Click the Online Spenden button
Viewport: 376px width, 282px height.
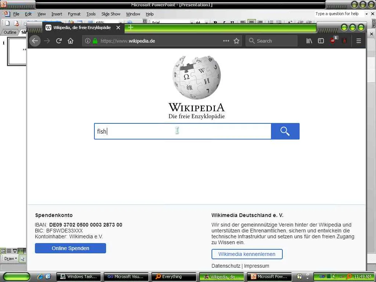pos(70,248)
